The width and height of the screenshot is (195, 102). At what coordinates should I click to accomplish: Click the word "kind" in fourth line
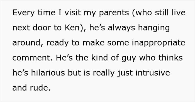(99, 58)
